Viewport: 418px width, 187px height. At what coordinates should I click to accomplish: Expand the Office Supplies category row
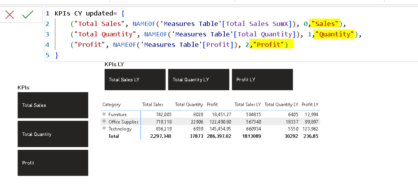[x=104, y=122]
